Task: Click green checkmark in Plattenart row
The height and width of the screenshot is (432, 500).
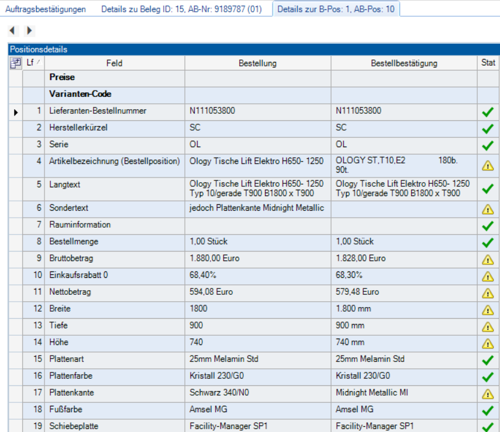Action: [x=487, y=360]
